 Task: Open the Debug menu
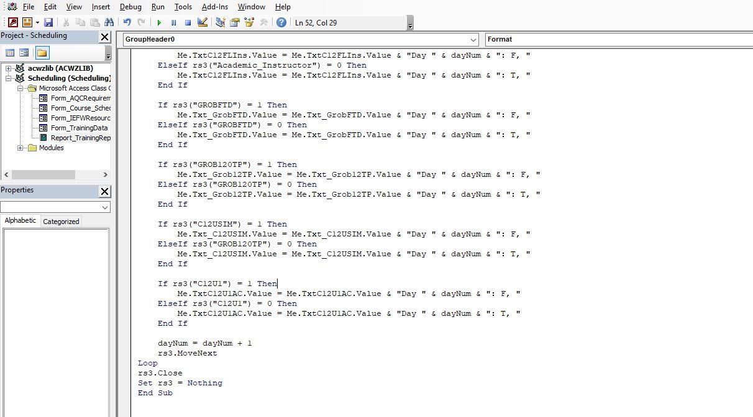tap(130, 7)
